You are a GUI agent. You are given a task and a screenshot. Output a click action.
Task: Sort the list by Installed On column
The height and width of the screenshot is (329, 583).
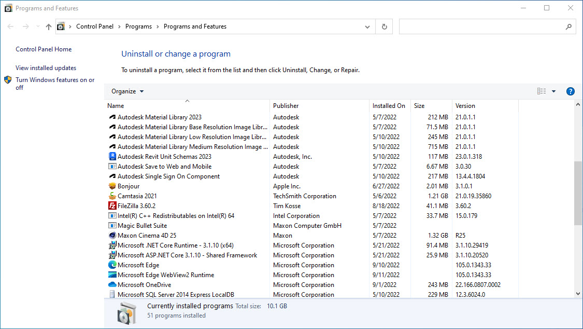[x=390, y=106]
